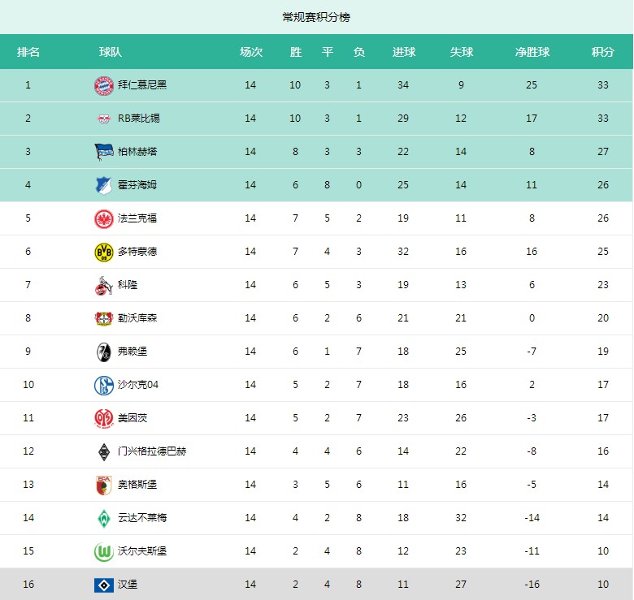Select the Werder Bremen green diamond logo
The image size is (634, 600).
pyautogui.click(x=104, y=519)
